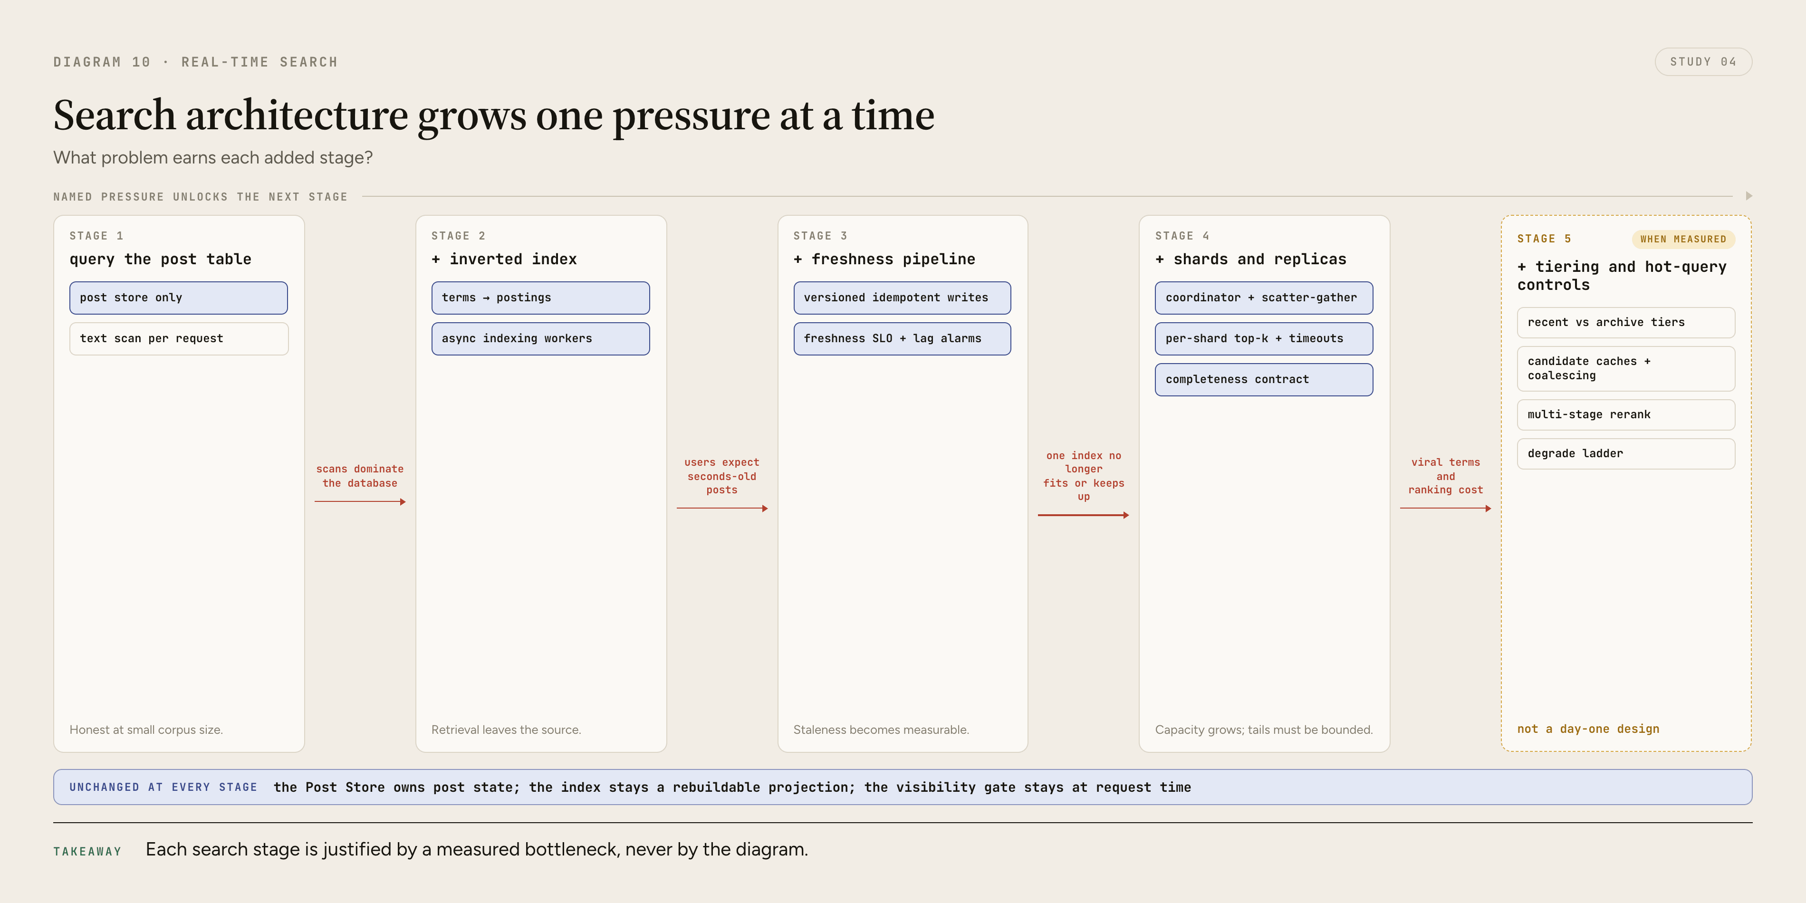Select 'text scan per request' box
The height and width of the screenshot is (903, 1806).
179,338
